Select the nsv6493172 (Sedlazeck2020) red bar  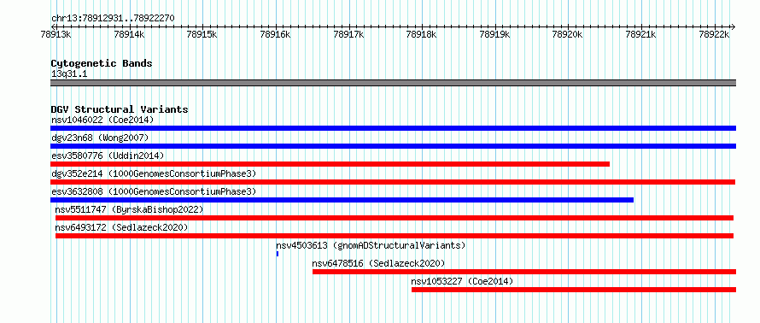(395, 236)
